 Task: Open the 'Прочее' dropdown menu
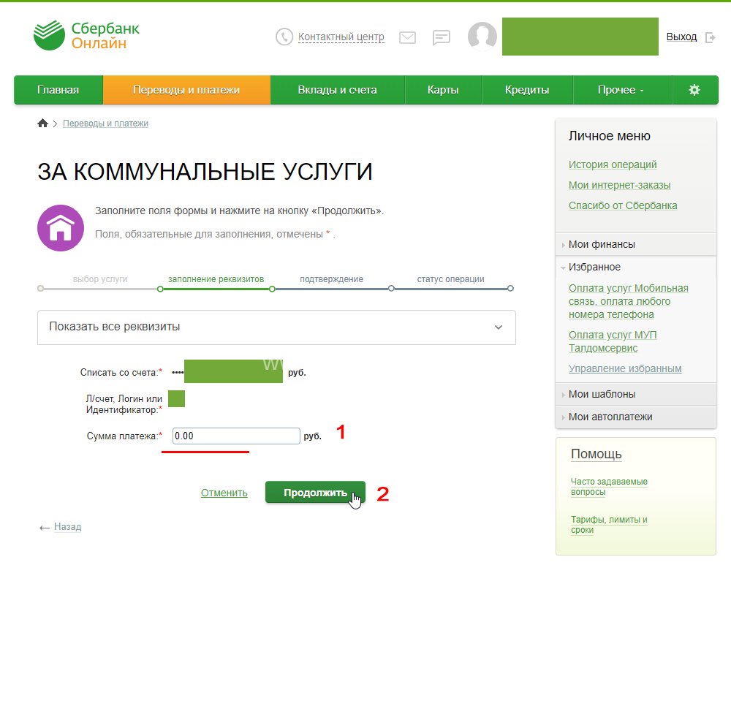(621, 90)
